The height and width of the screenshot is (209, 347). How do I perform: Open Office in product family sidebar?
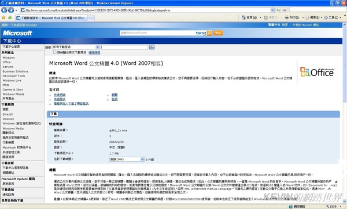[x=6, y=62]
